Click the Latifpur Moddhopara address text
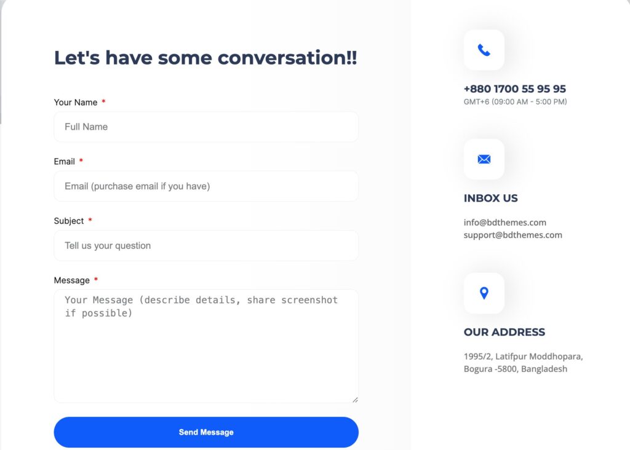 [x=523, y=357]
